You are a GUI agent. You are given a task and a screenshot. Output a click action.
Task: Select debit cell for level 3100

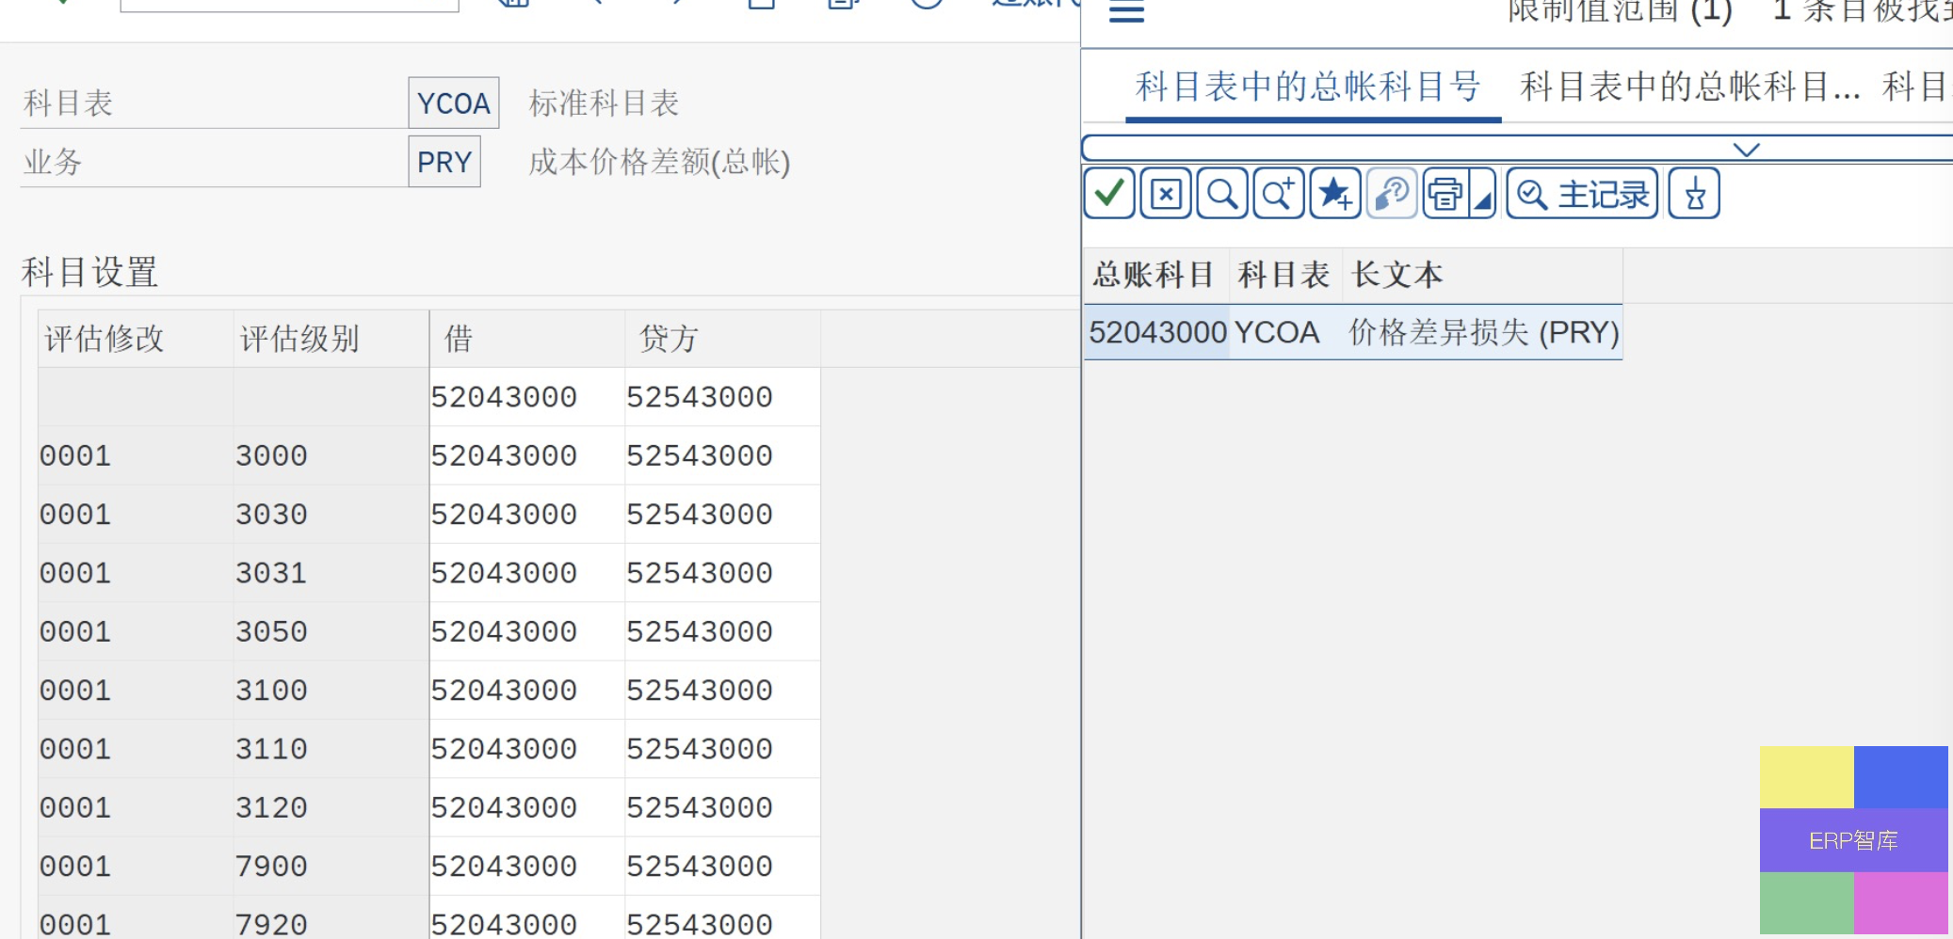click(x=527, y=691)
